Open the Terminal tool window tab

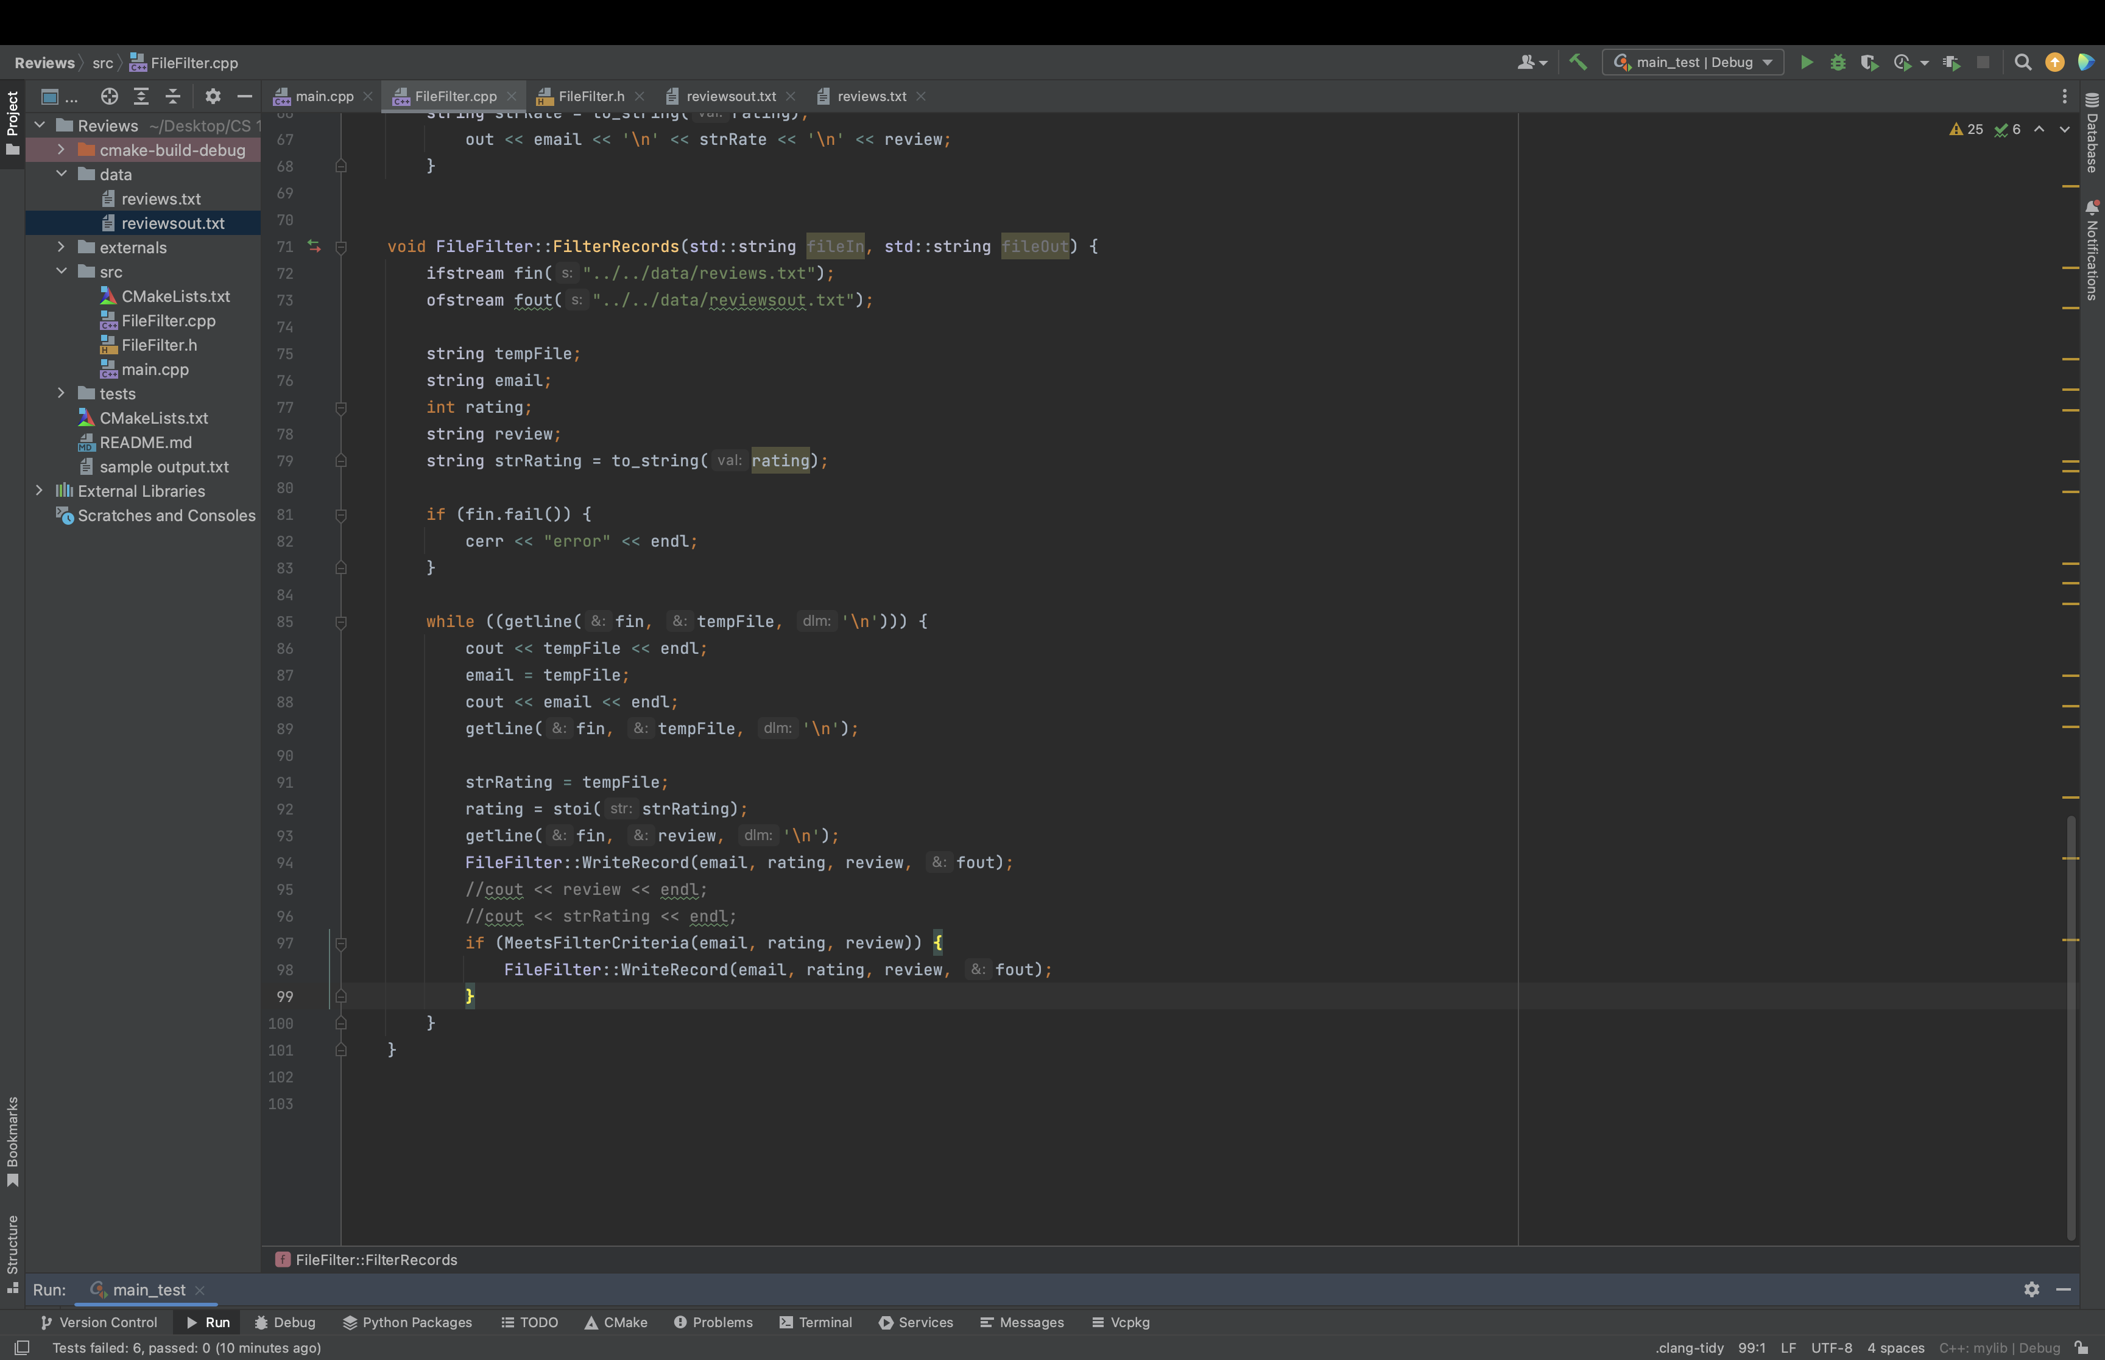coord(814,1322)
